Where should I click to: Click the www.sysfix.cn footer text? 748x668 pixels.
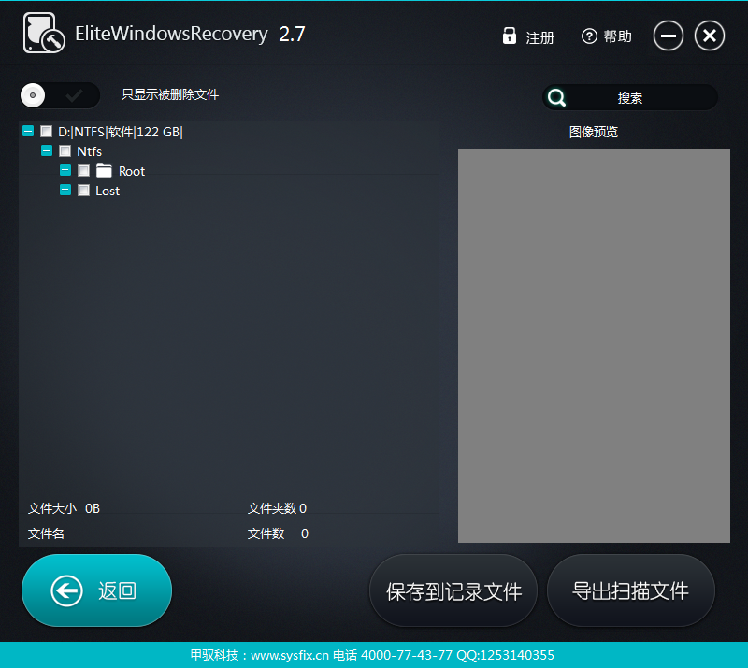(290, 655)
